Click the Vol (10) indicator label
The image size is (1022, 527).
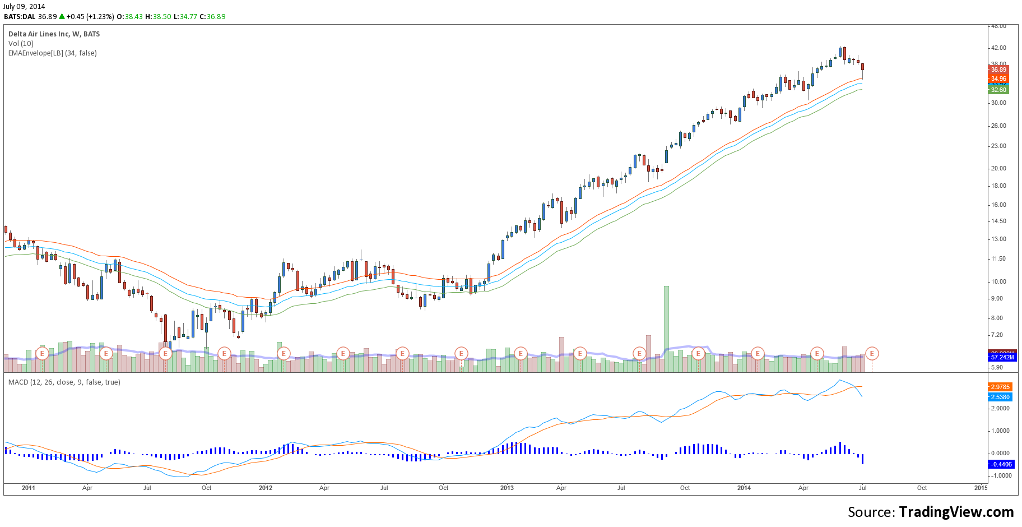coord(21,44)
